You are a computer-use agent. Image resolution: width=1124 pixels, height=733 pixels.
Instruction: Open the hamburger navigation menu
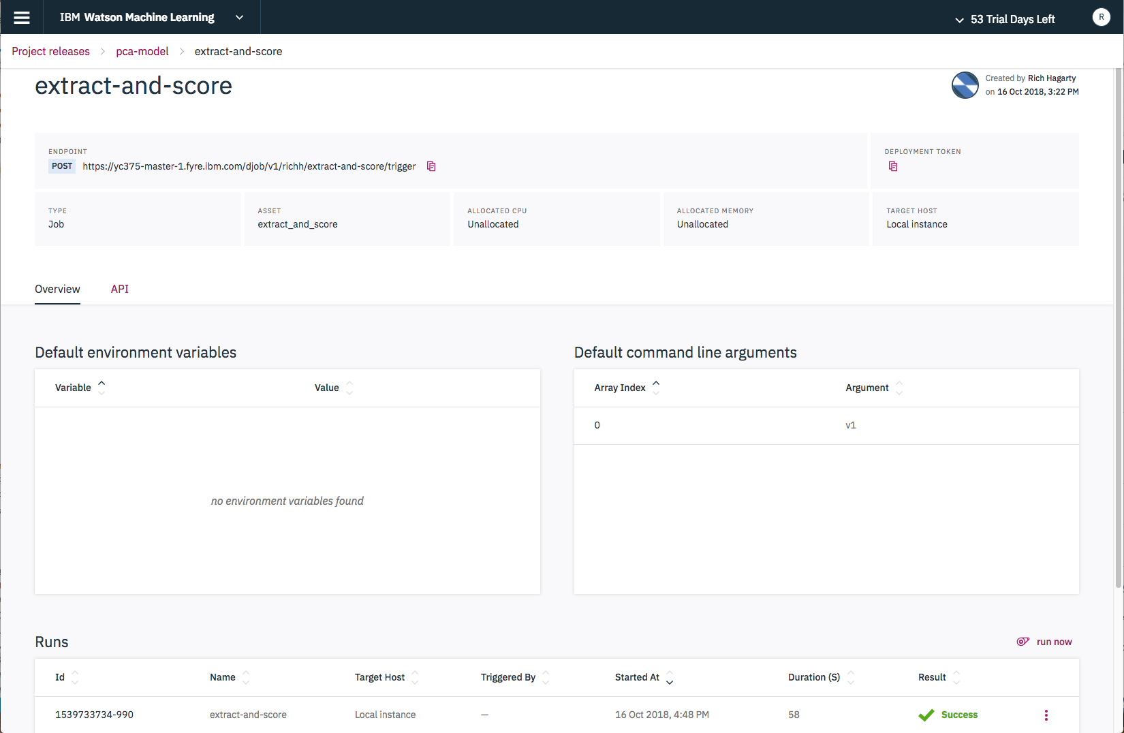[x=22, y=18]
